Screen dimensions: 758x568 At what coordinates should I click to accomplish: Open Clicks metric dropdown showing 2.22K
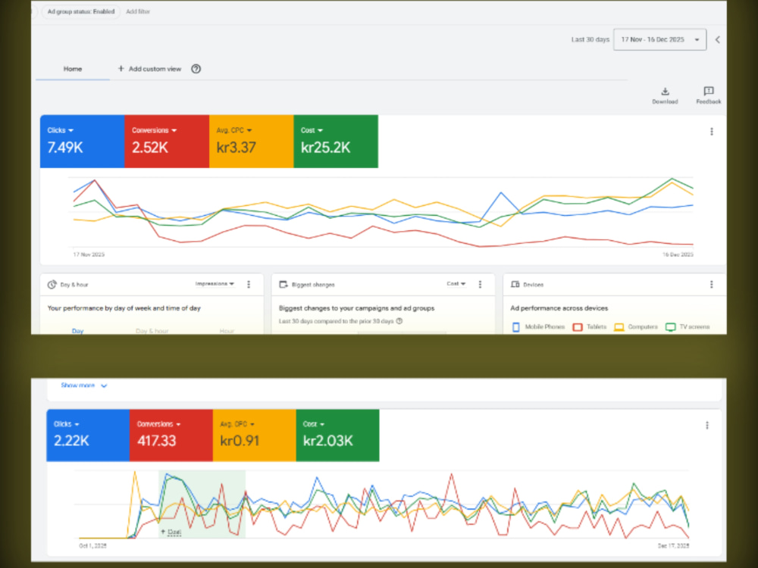pos(66,424)
